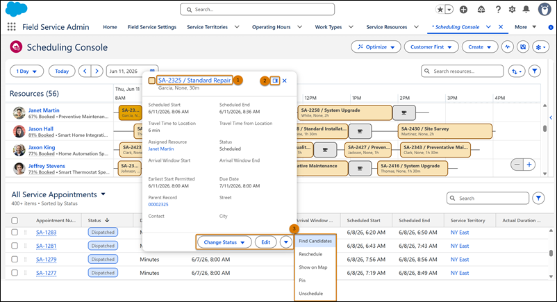
Task: Go to the next day arrow
Action: click(x=97, y=71)
